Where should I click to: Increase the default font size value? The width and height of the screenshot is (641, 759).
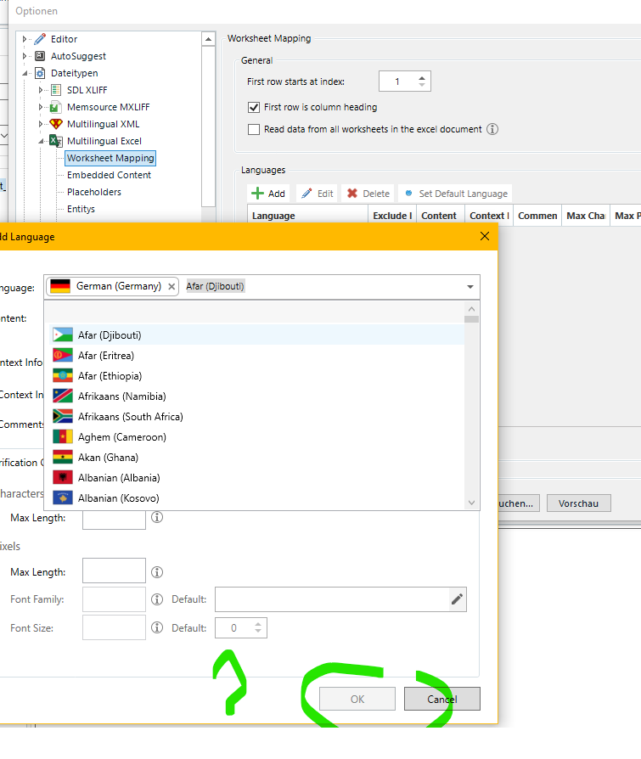click(258, 624)
